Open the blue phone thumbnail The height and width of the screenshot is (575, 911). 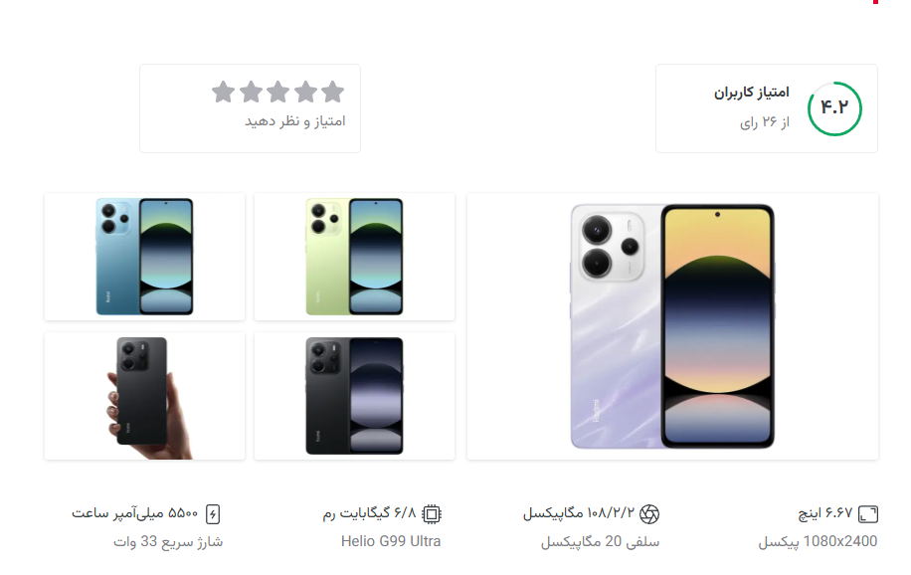click(144, 257)
